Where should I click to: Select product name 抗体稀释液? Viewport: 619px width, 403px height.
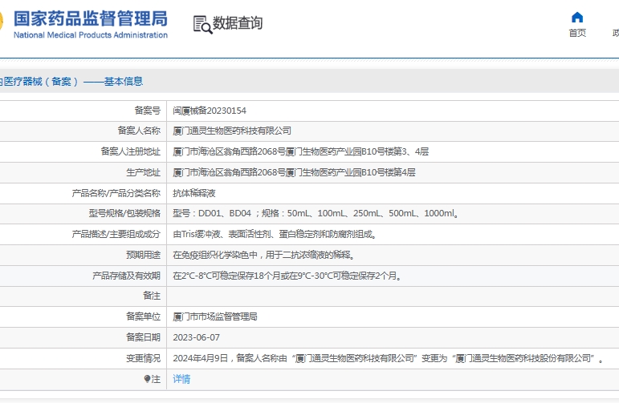pos(194,193)
